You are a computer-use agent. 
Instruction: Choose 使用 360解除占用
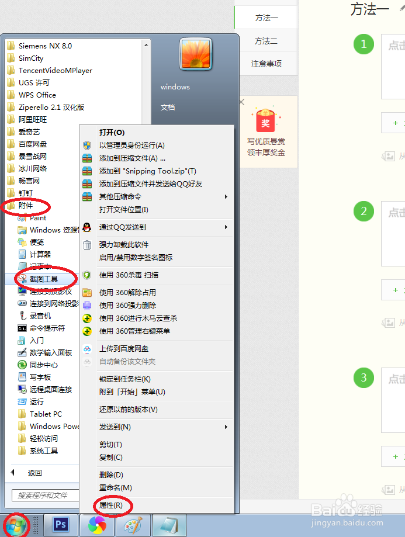[x=127, y=293]
